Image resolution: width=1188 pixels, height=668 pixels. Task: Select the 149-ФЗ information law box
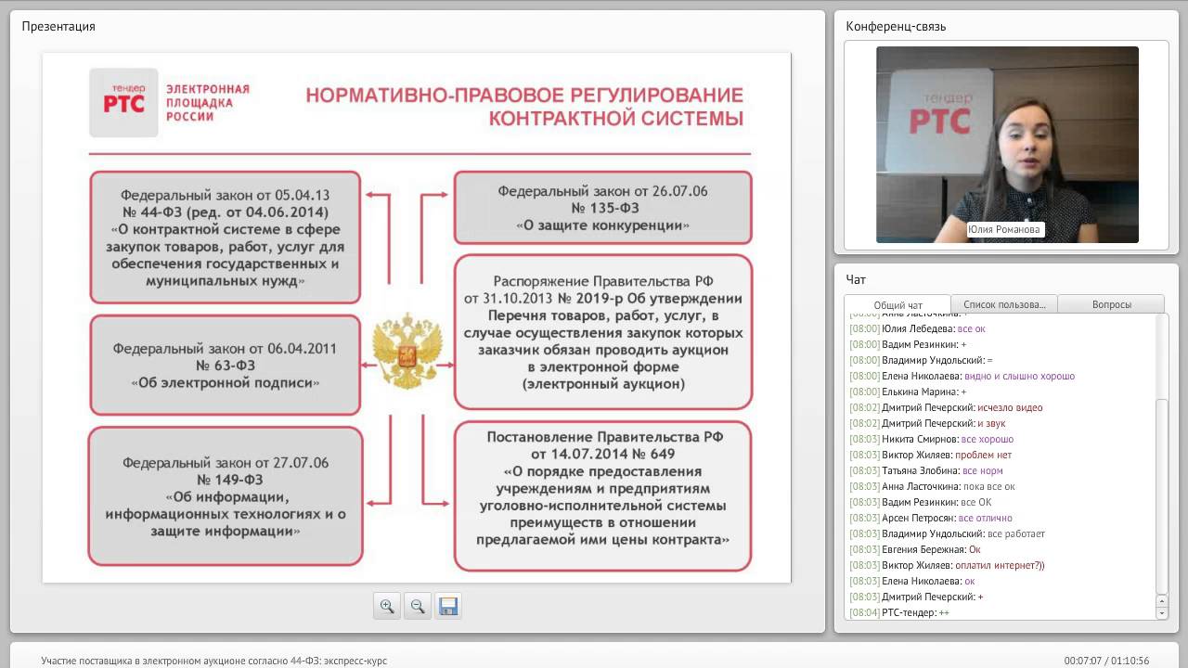225,496
